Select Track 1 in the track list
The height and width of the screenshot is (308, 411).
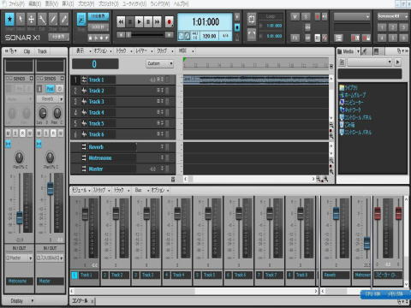(96, 80)
